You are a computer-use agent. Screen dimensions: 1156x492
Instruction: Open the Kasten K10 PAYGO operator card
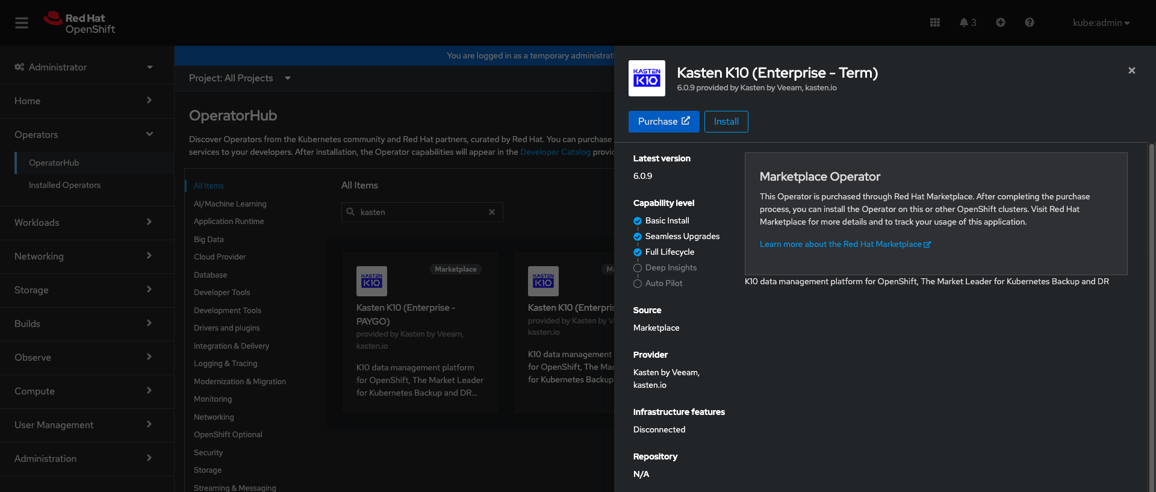pyautogui.click(x=420, y=332)
